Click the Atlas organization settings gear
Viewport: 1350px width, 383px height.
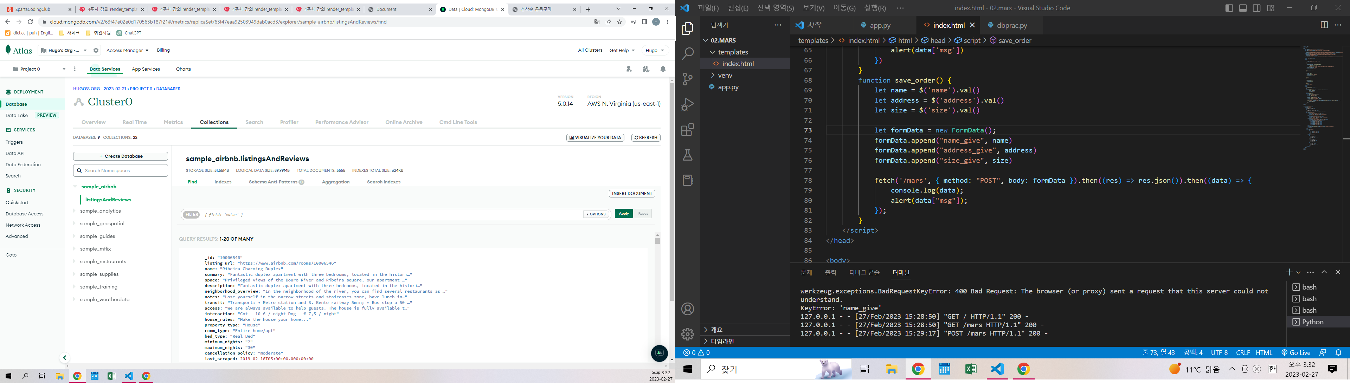pos(96,50)
